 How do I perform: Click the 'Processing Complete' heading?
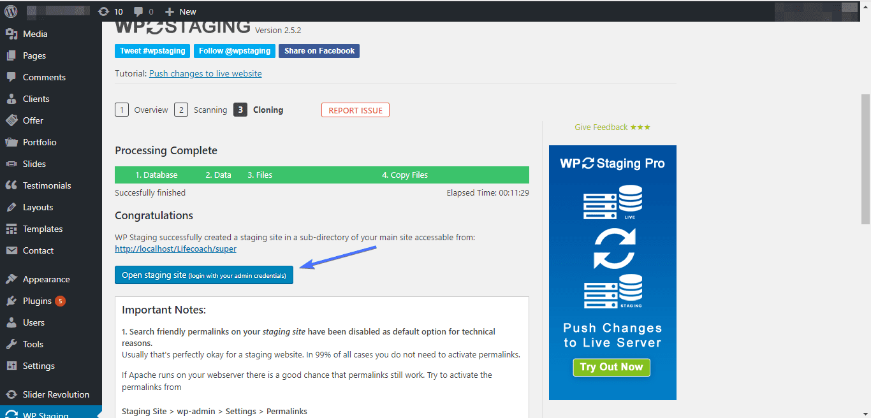(x=166, y=150)
